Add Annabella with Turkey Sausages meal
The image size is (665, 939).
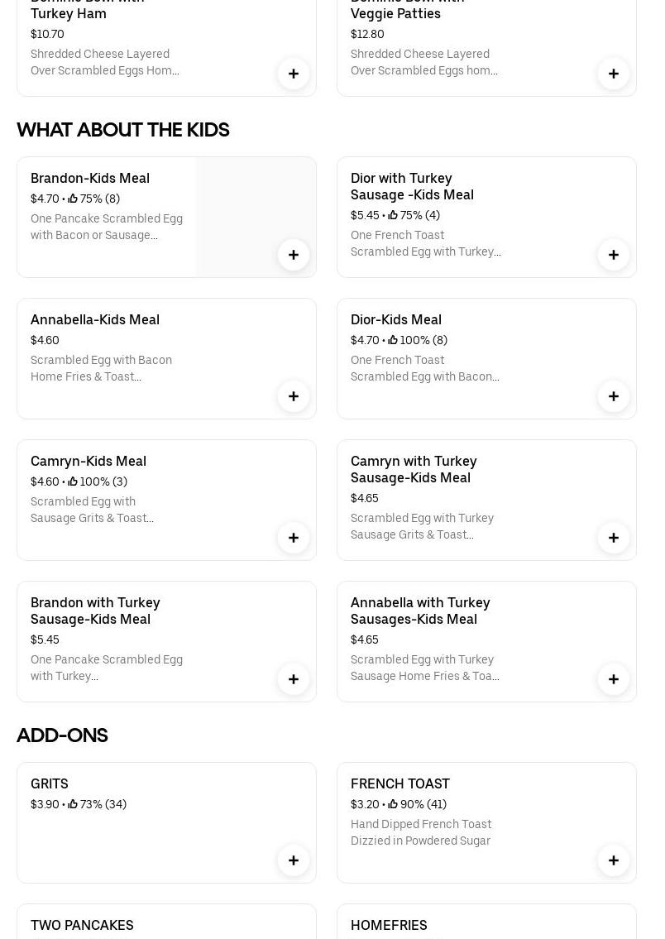point(614,679)
